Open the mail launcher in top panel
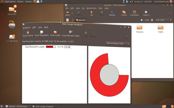 pyautogui.click(x=38, y=2)
